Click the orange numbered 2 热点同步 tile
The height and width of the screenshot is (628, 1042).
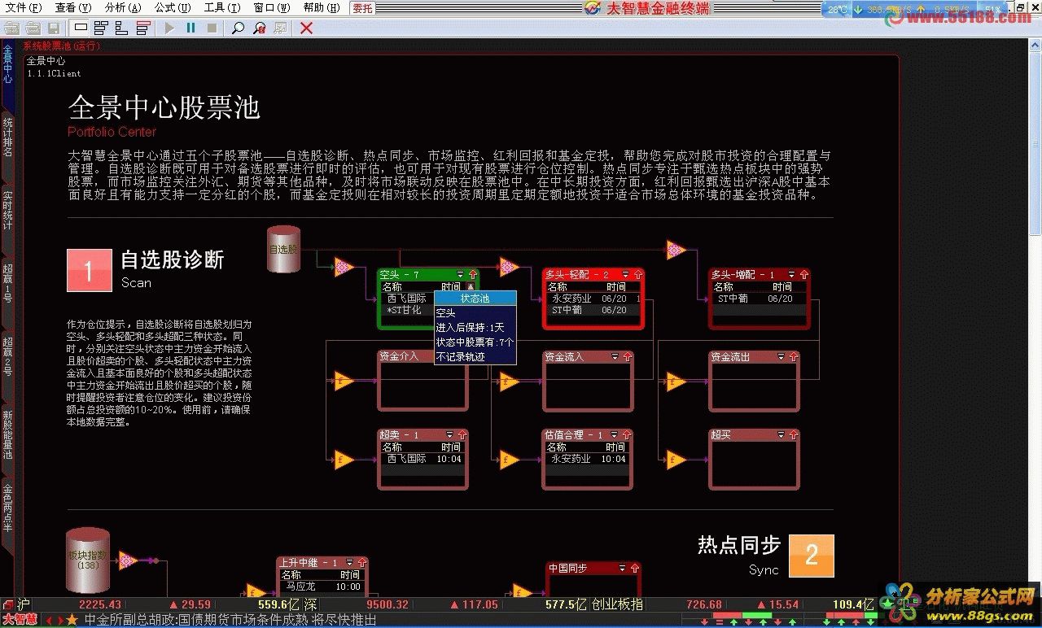(812, 556)
